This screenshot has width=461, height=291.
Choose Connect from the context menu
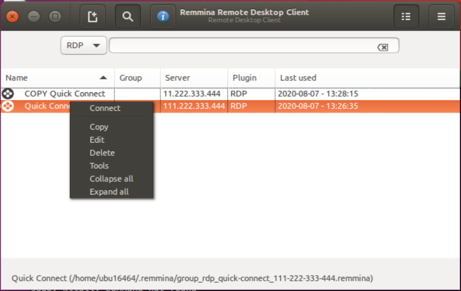[105, 108]
